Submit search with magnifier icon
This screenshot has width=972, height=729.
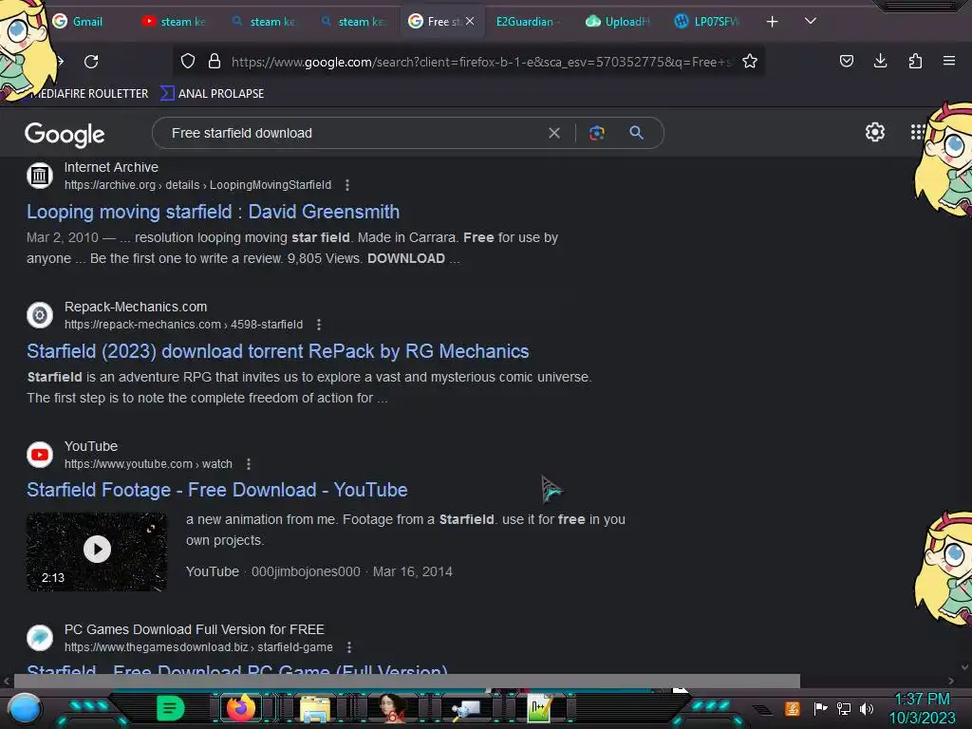pyautogui.click(x=637, y=133)
